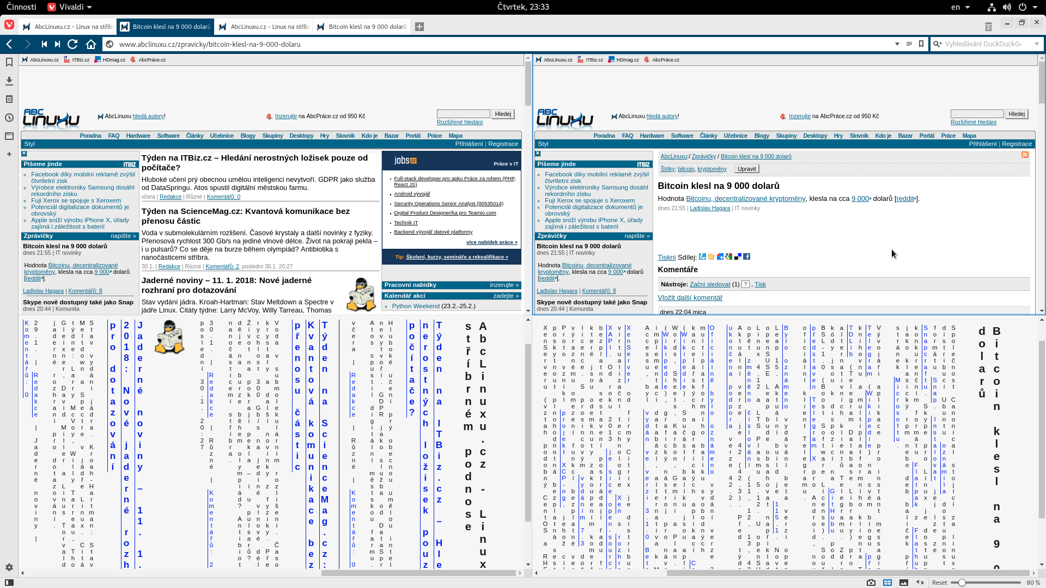Image resolution: width=1046 pixels, height=588 pixels.
Task: Bookmark this page from the address bar
Action: coord(921,44)
